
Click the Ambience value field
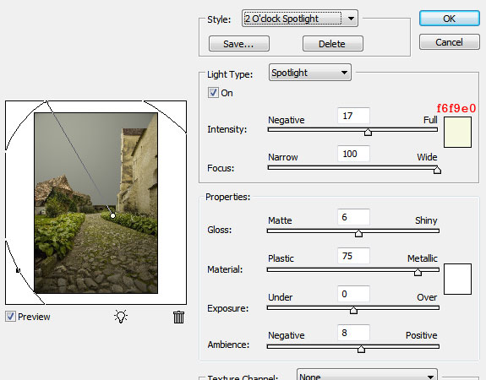click(353, 333)
